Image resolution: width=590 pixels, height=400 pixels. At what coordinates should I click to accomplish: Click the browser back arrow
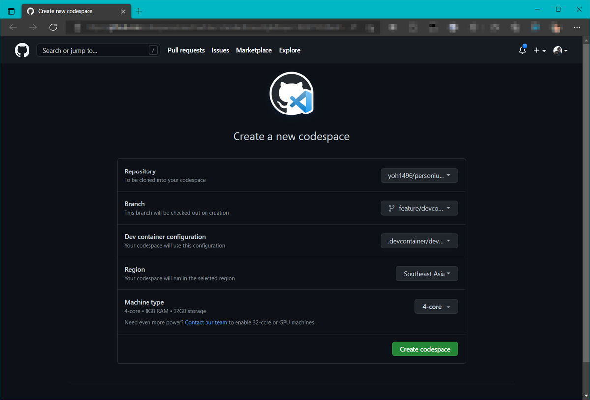(13, 27)
